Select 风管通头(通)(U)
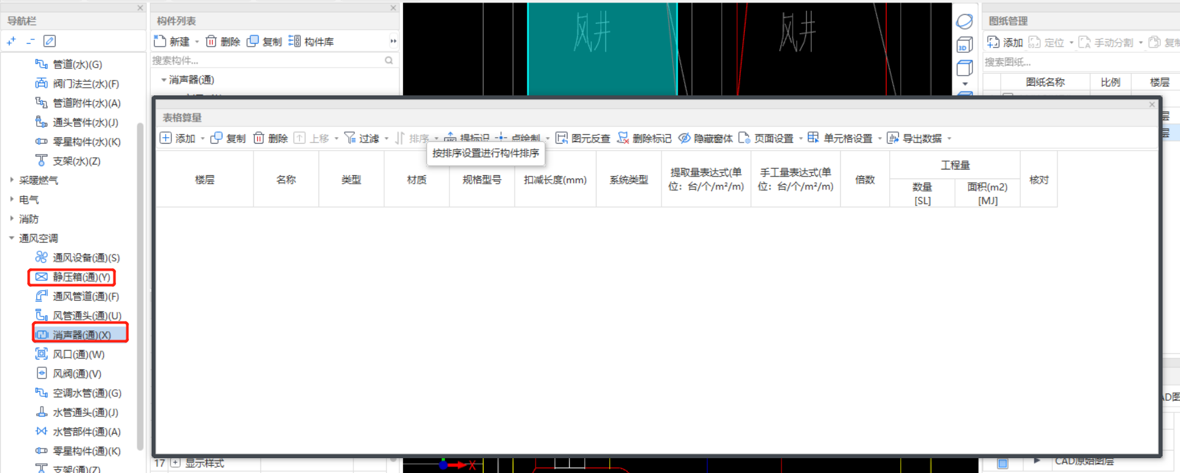This screenshot has width=1180, height=473. pyautogui.click(x=78, y=316)
